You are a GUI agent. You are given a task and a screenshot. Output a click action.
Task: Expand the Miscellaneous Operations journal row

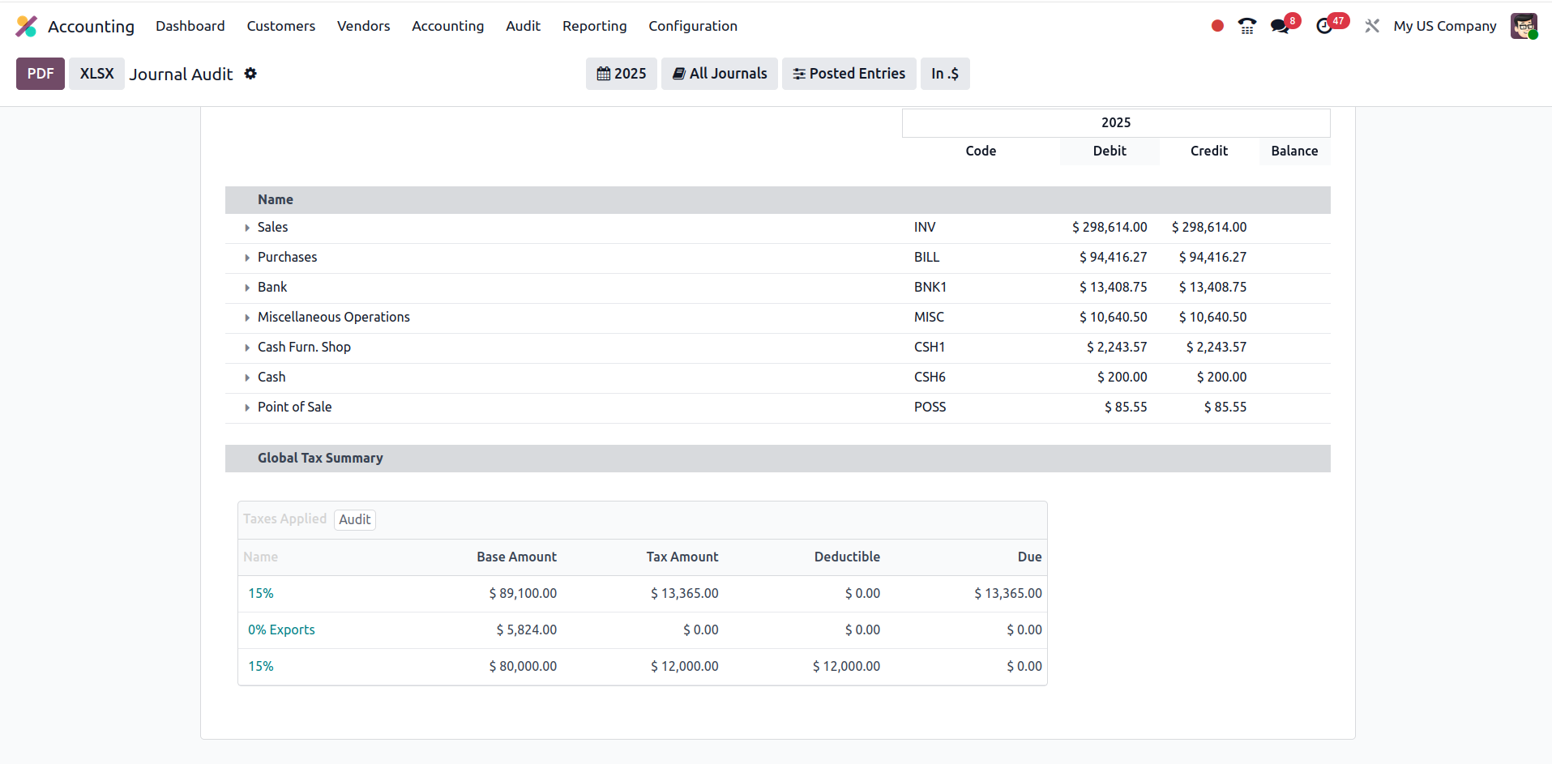pos(247,318)
